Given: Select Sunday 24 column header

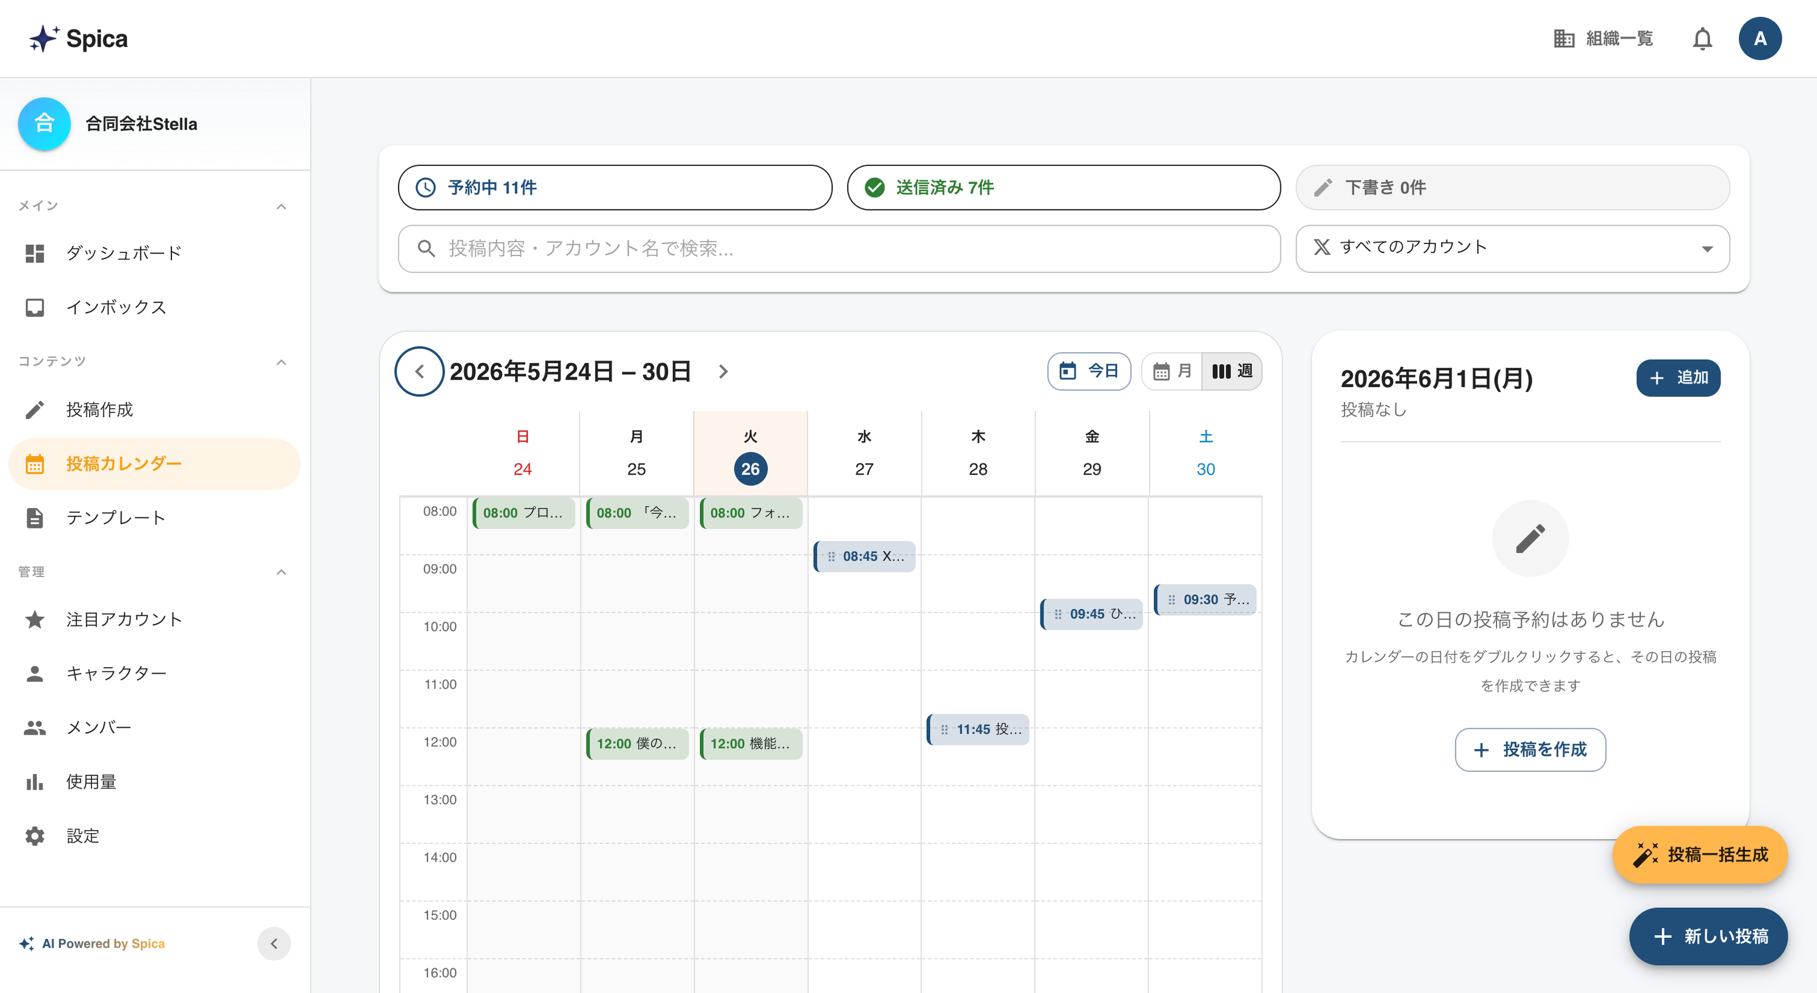Looking at the screenshot, I should coord(523,453).
